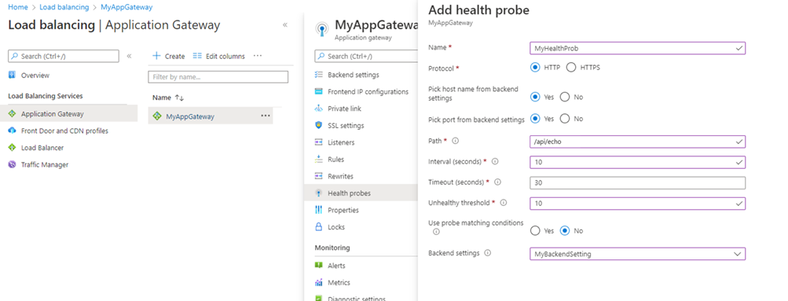Click the MyAppGateway row icon
The height and width of the screenshot is (301, 788).
(157, 116)
